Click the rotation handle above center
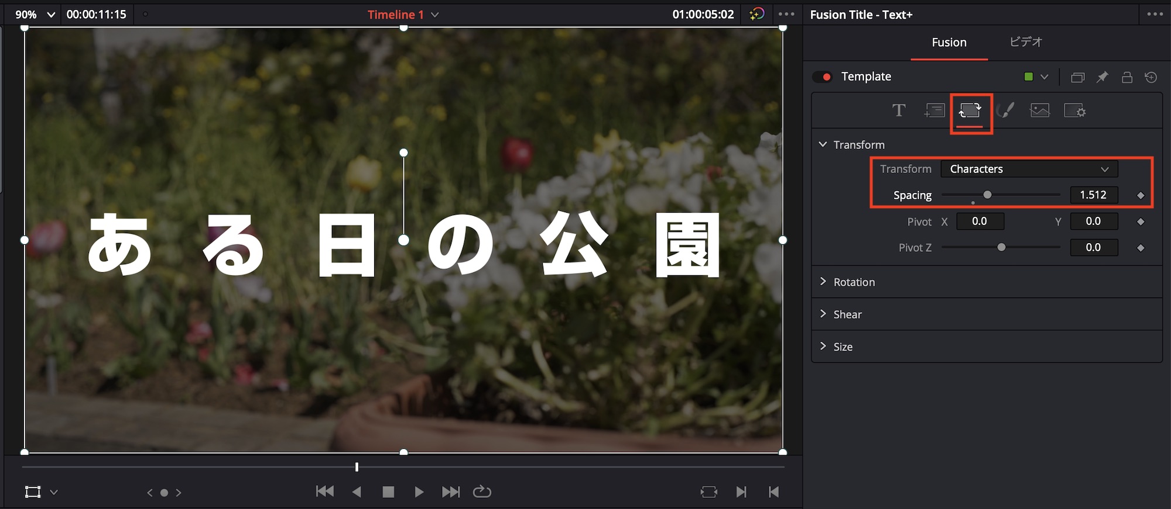This screenshot has width=1171, height=509. [x=403, y=153]
